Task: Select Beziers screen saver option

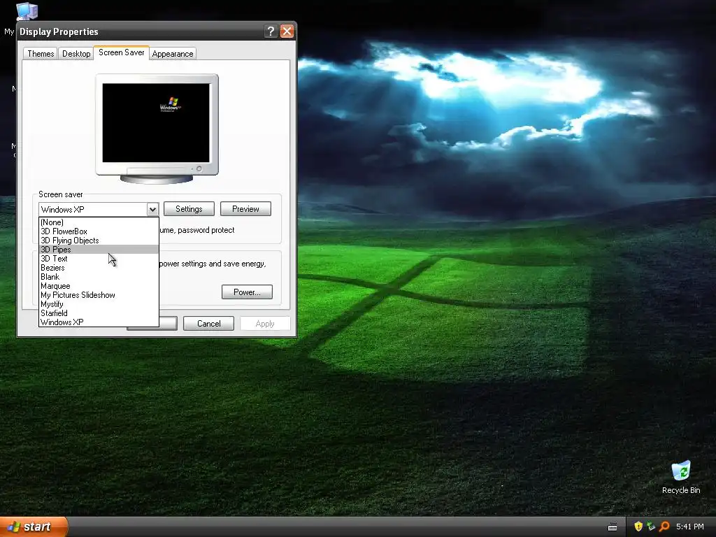Action: coord(99,268)
